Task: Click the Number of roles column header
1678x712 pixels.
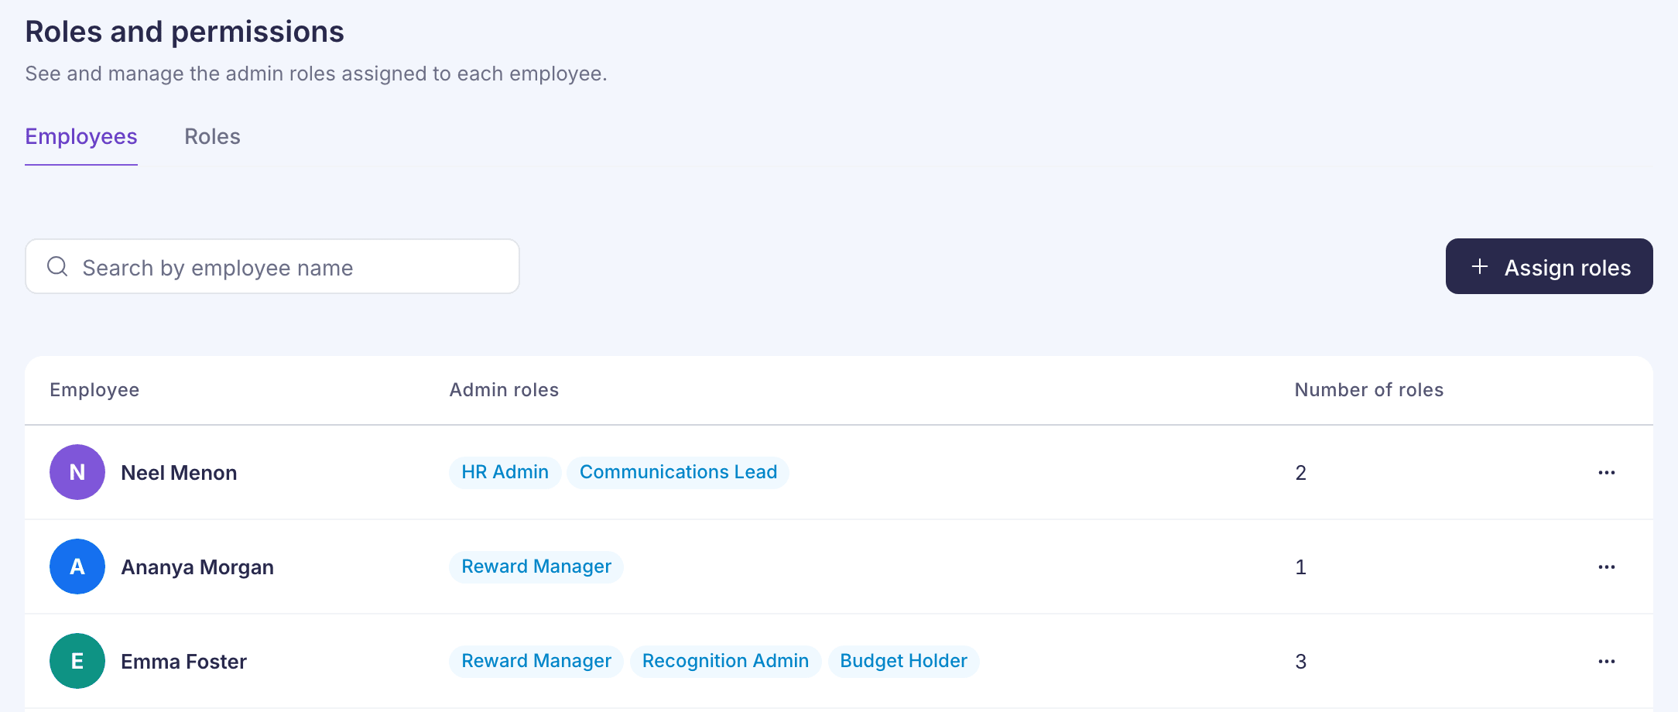Action: pos(1368,390)
